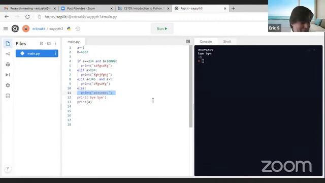Click the help question mark icon
The height and width of the screenshot is (183, 325).
8,168
